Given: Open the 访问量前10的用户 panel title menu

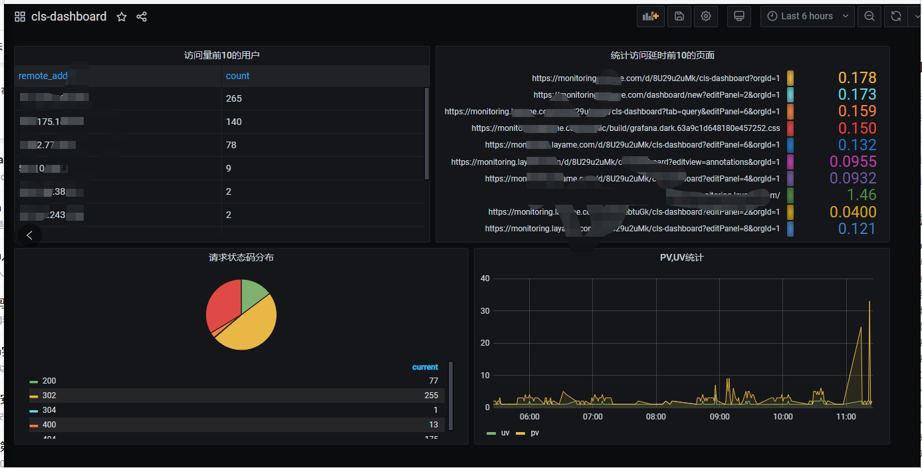Looking at the screenshot, I should pyautogui.click(x=222, y=55).
